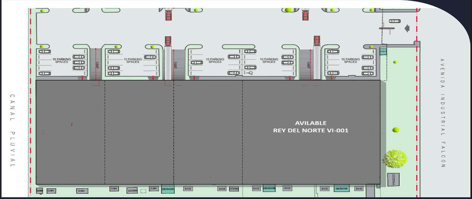Image resolution: width=472 pixels, height=199 pixels.
Task: Click the small red mark inside the warehouse
Action: click(72, 125)
